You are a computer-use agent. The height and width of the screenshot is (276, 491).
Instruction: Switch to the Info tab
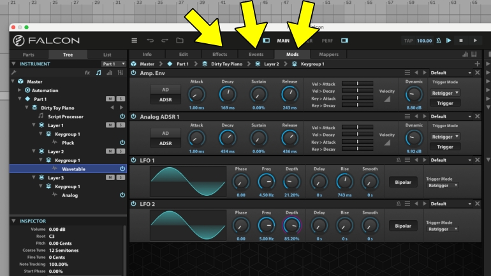coord(147,54)
